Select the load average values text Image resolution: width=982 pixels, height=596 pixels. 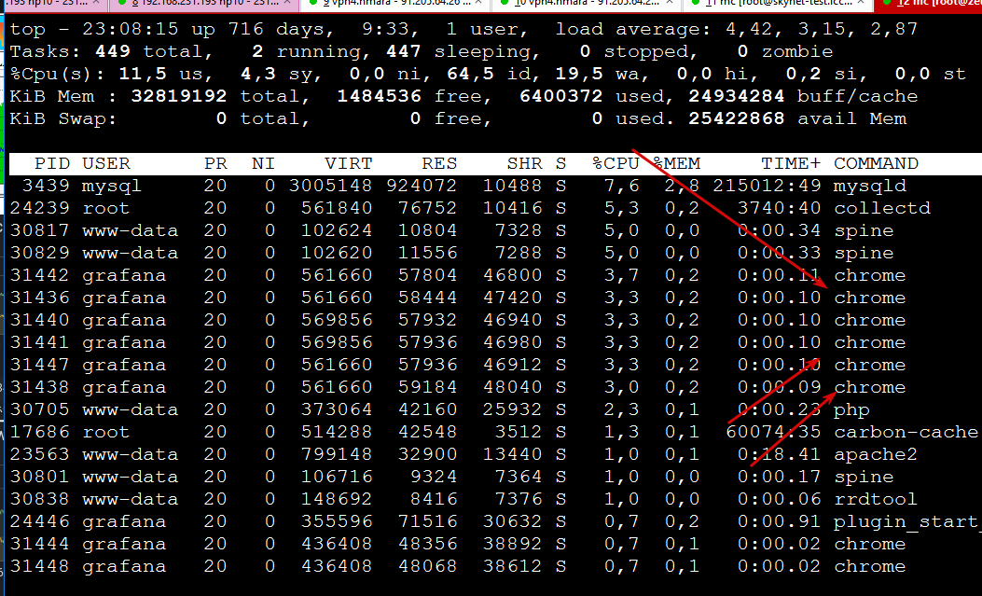[822, 30]
